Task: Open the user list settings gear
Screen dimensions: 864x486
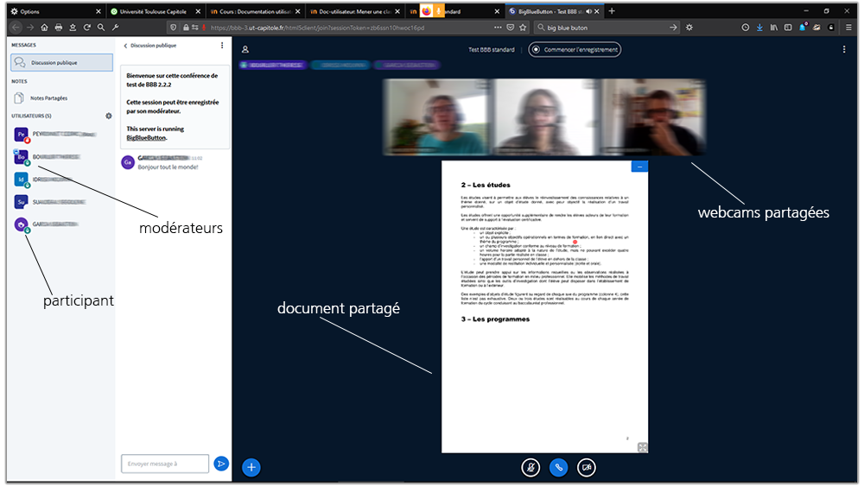Action: pyautogui.click(x=108, y=116)
